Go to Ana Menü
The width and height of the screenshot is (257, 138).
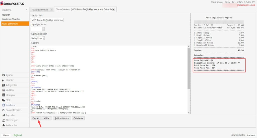[x=251, y=135]
